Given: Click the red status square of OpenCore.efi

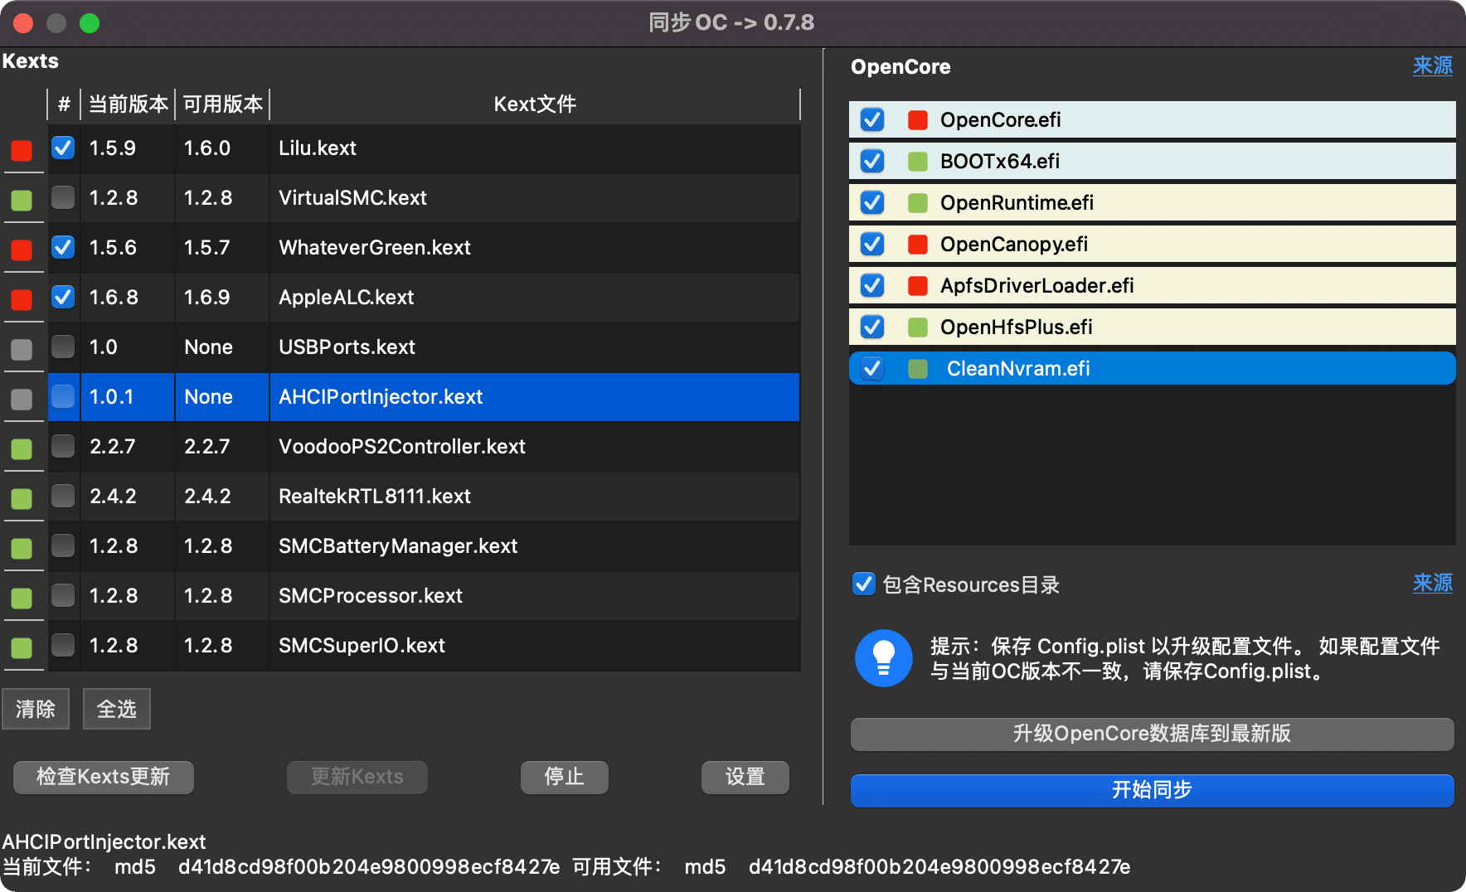Looking at the screenshot, I should pos(917,120).
